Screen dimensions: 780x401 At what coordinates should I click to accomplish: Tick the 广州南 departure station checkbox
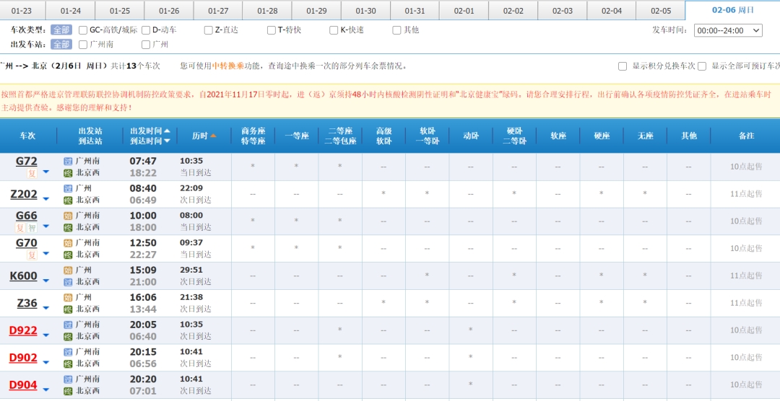pos(83,45)
